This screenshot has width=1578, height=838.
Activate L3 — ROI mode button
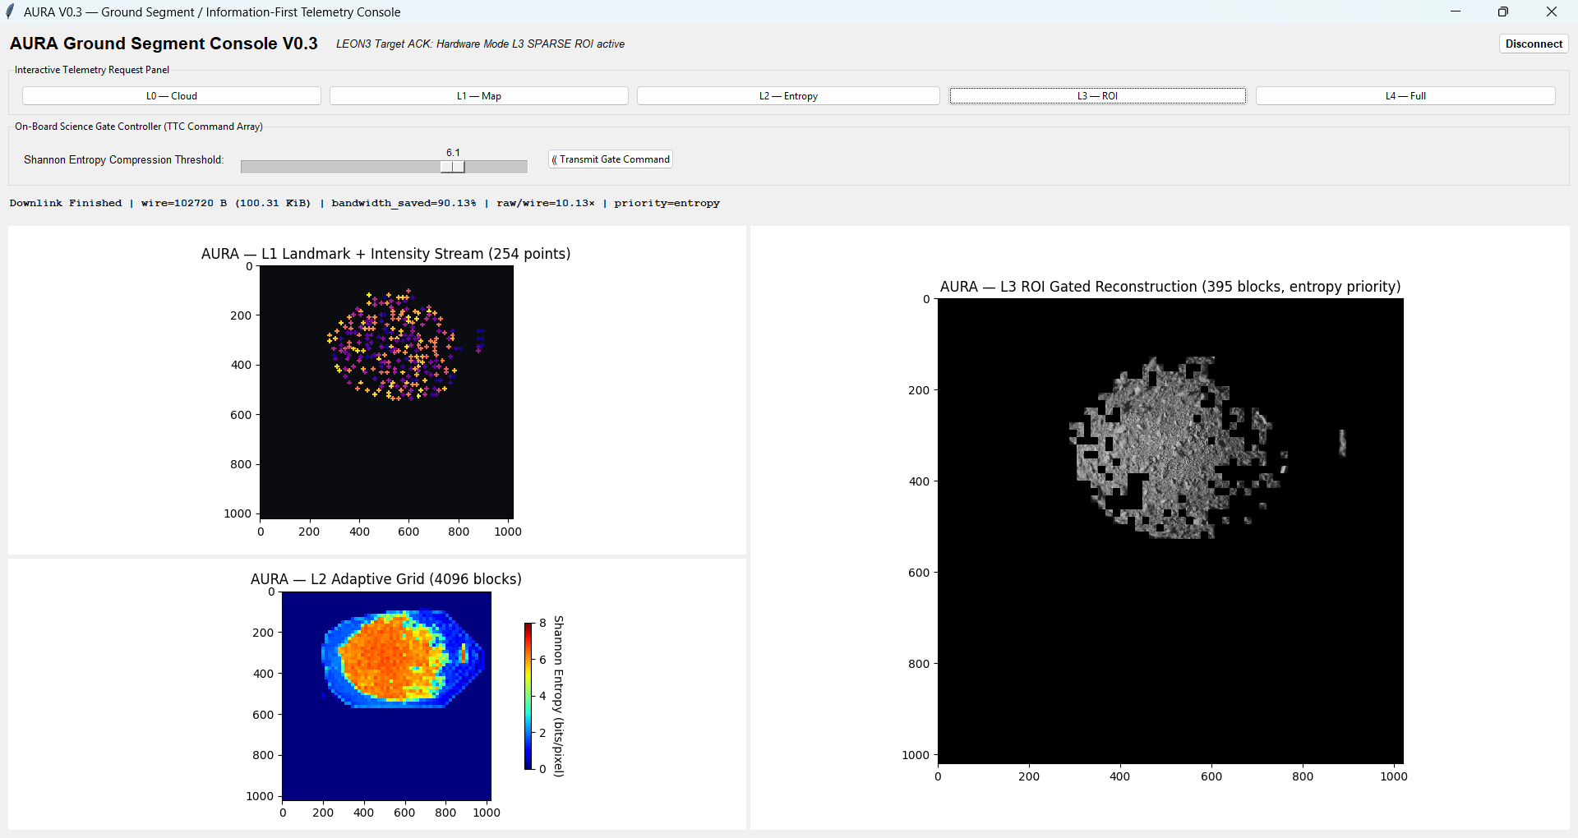(x=1097, y=96)
